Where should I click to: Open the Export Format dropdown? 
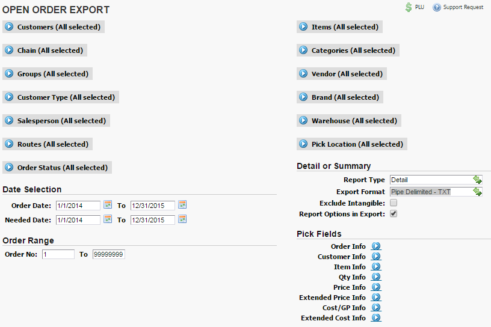[436, 192]
